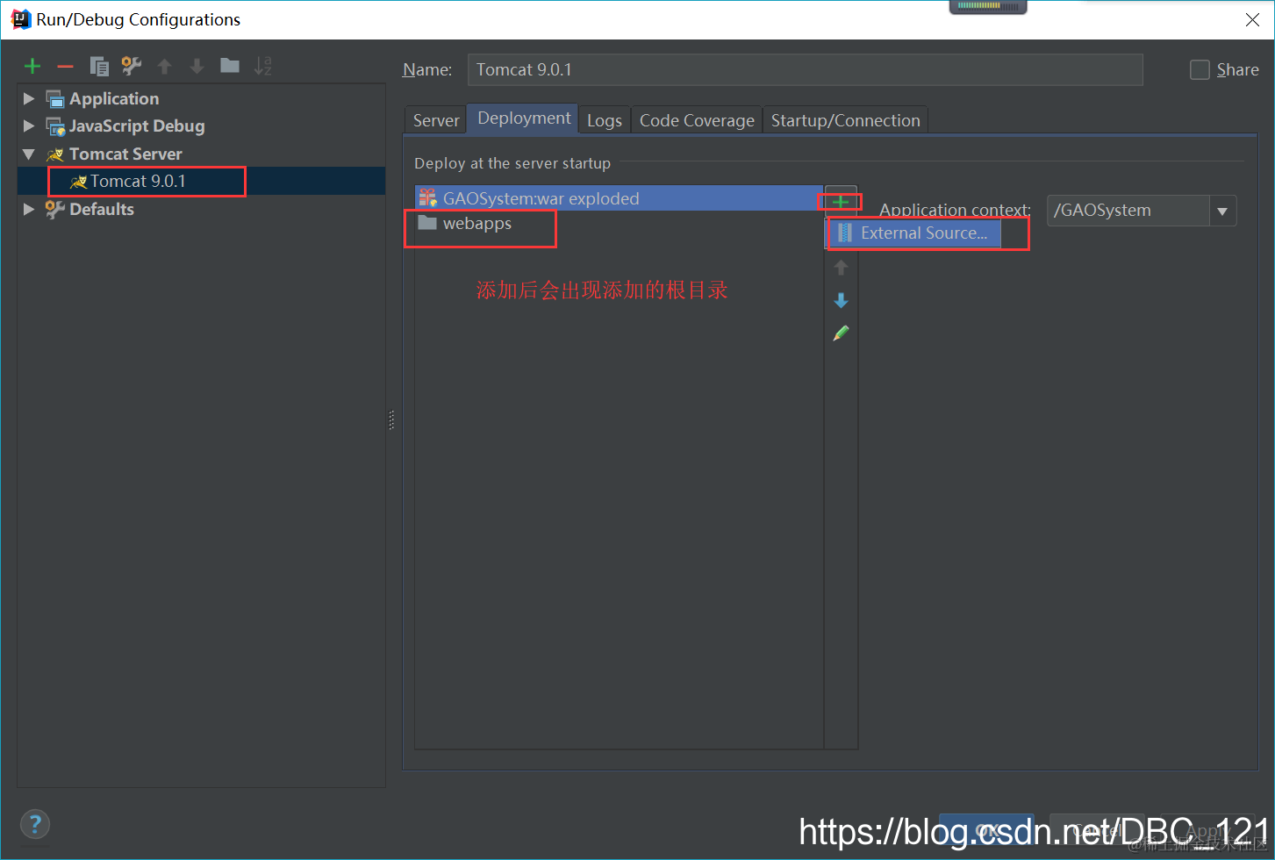Image resolution: width=1275 pixels, height=860 pixels.
Task: Open the Logs tab
Action: tap(605, 120)
